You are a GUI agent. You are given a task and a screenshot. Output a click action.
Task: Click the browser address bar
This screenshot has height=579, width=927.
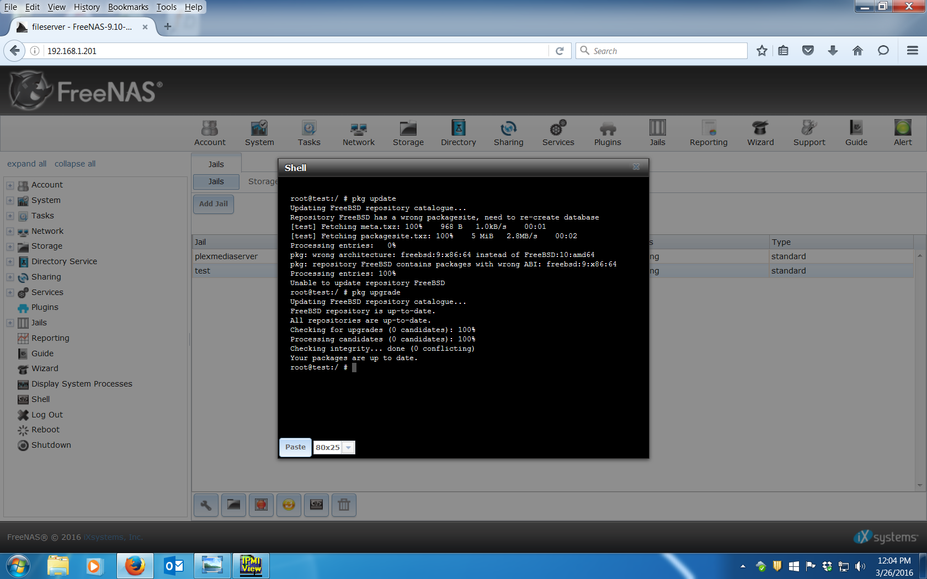(x=296, y=51)
